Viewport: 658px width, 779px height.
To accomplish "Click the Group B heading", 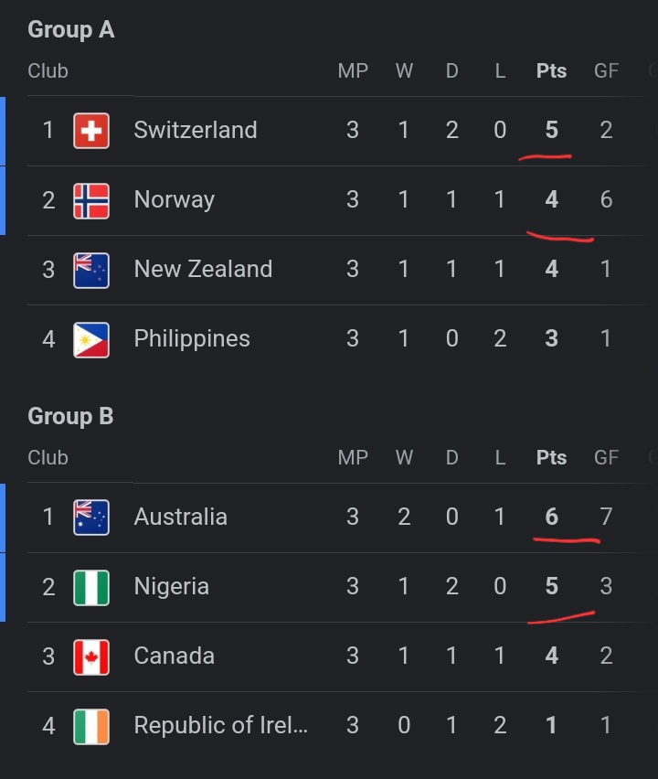I will pos(70,416).
